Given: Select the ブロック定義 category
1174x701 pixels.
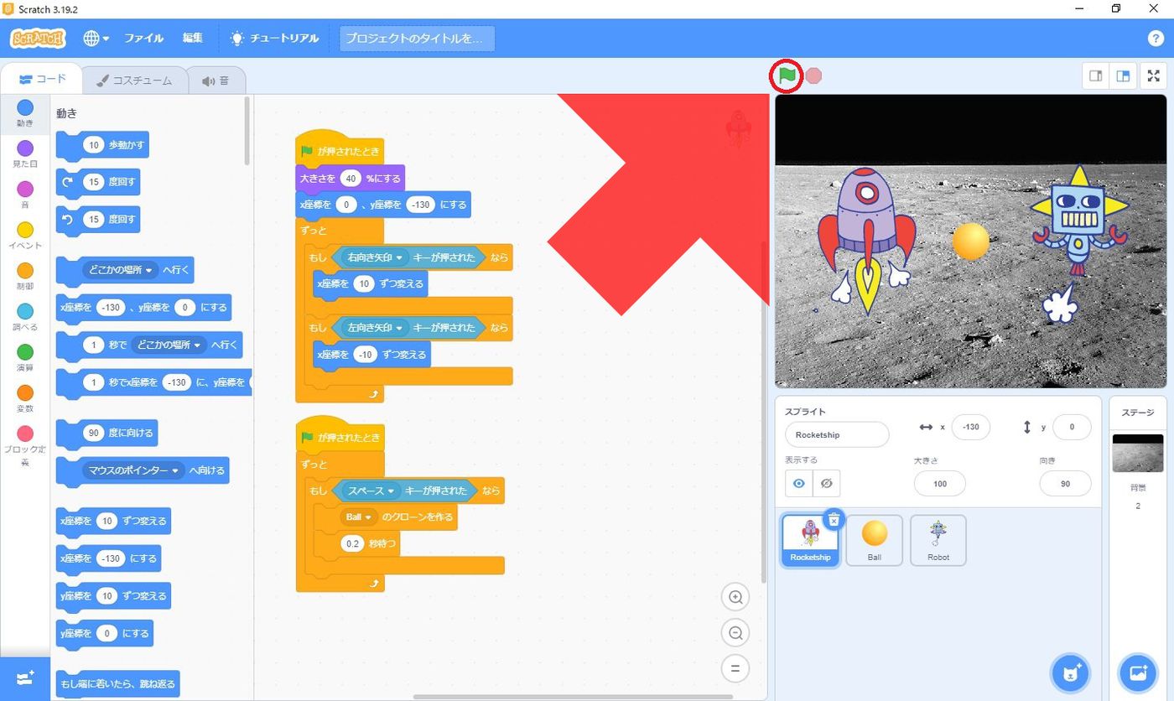Looking at the screenshot, I should (25, 445).
